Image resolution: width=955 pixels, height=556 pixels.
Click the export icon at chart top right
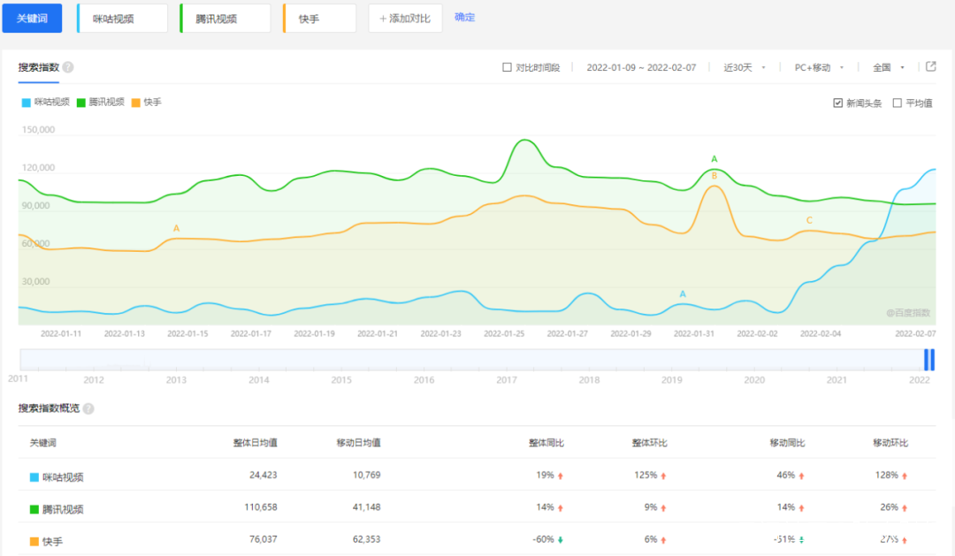pyautogui.click(x=931, y=66)
